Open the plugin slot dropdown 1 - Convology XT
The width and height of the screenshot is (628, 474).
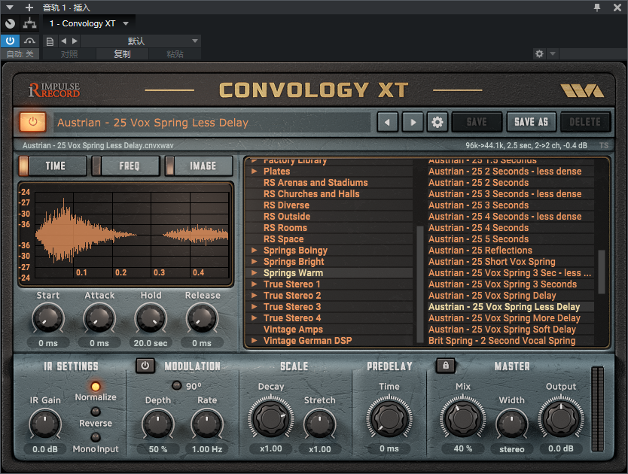[89, 23]
